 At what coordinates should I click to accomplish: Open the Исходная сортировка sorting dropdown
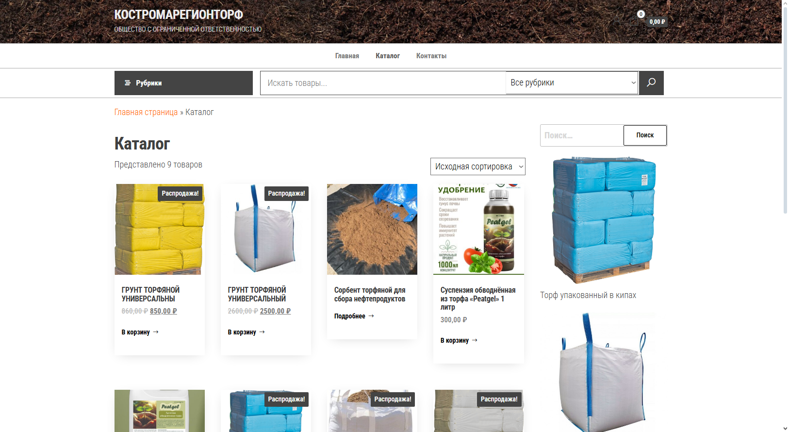478,166
